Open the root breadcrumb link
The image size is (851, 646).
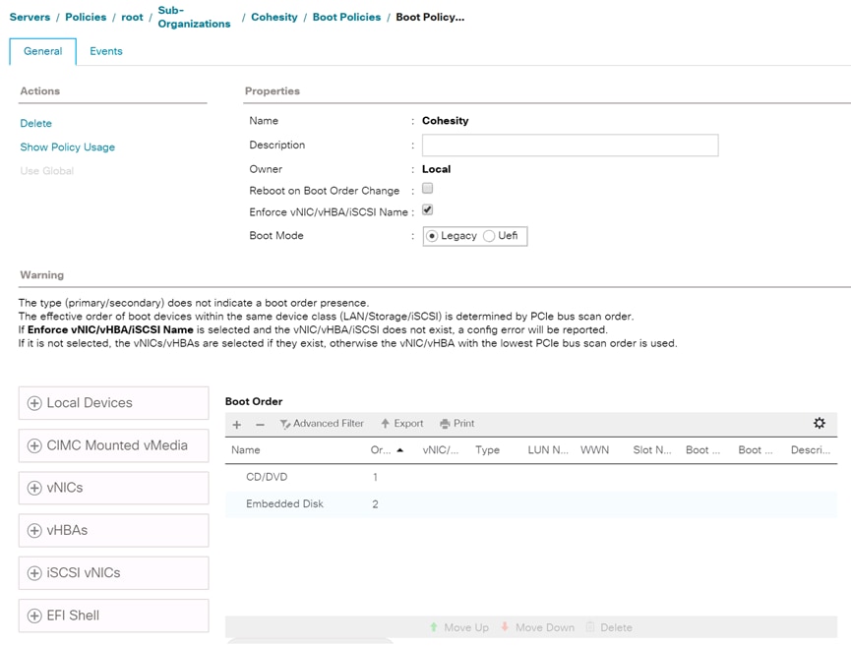(132, 16)
